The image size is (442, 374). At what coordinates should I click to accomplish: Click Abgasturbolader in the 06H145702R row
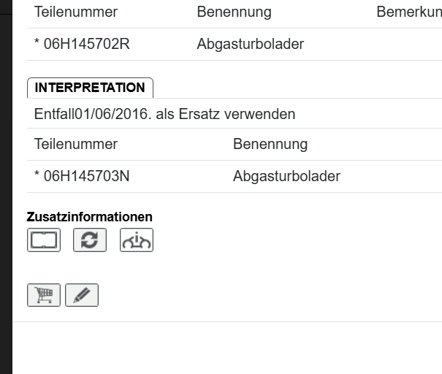(x=250, y=45)
